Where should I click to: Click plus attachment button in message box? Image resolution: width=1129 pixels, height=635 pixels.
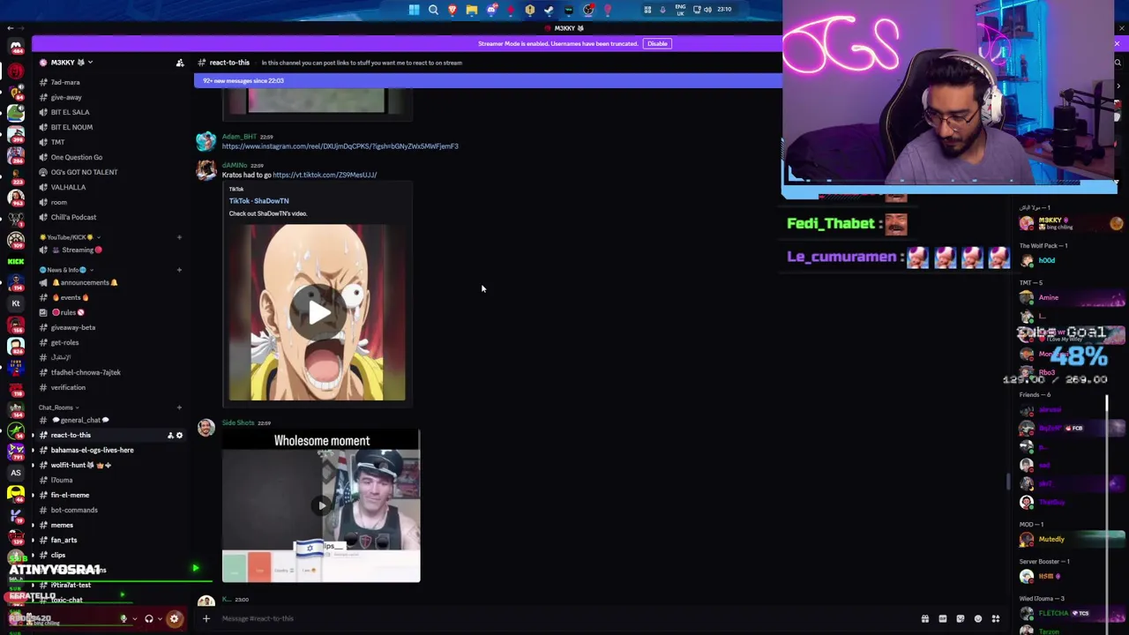point(206,618)
